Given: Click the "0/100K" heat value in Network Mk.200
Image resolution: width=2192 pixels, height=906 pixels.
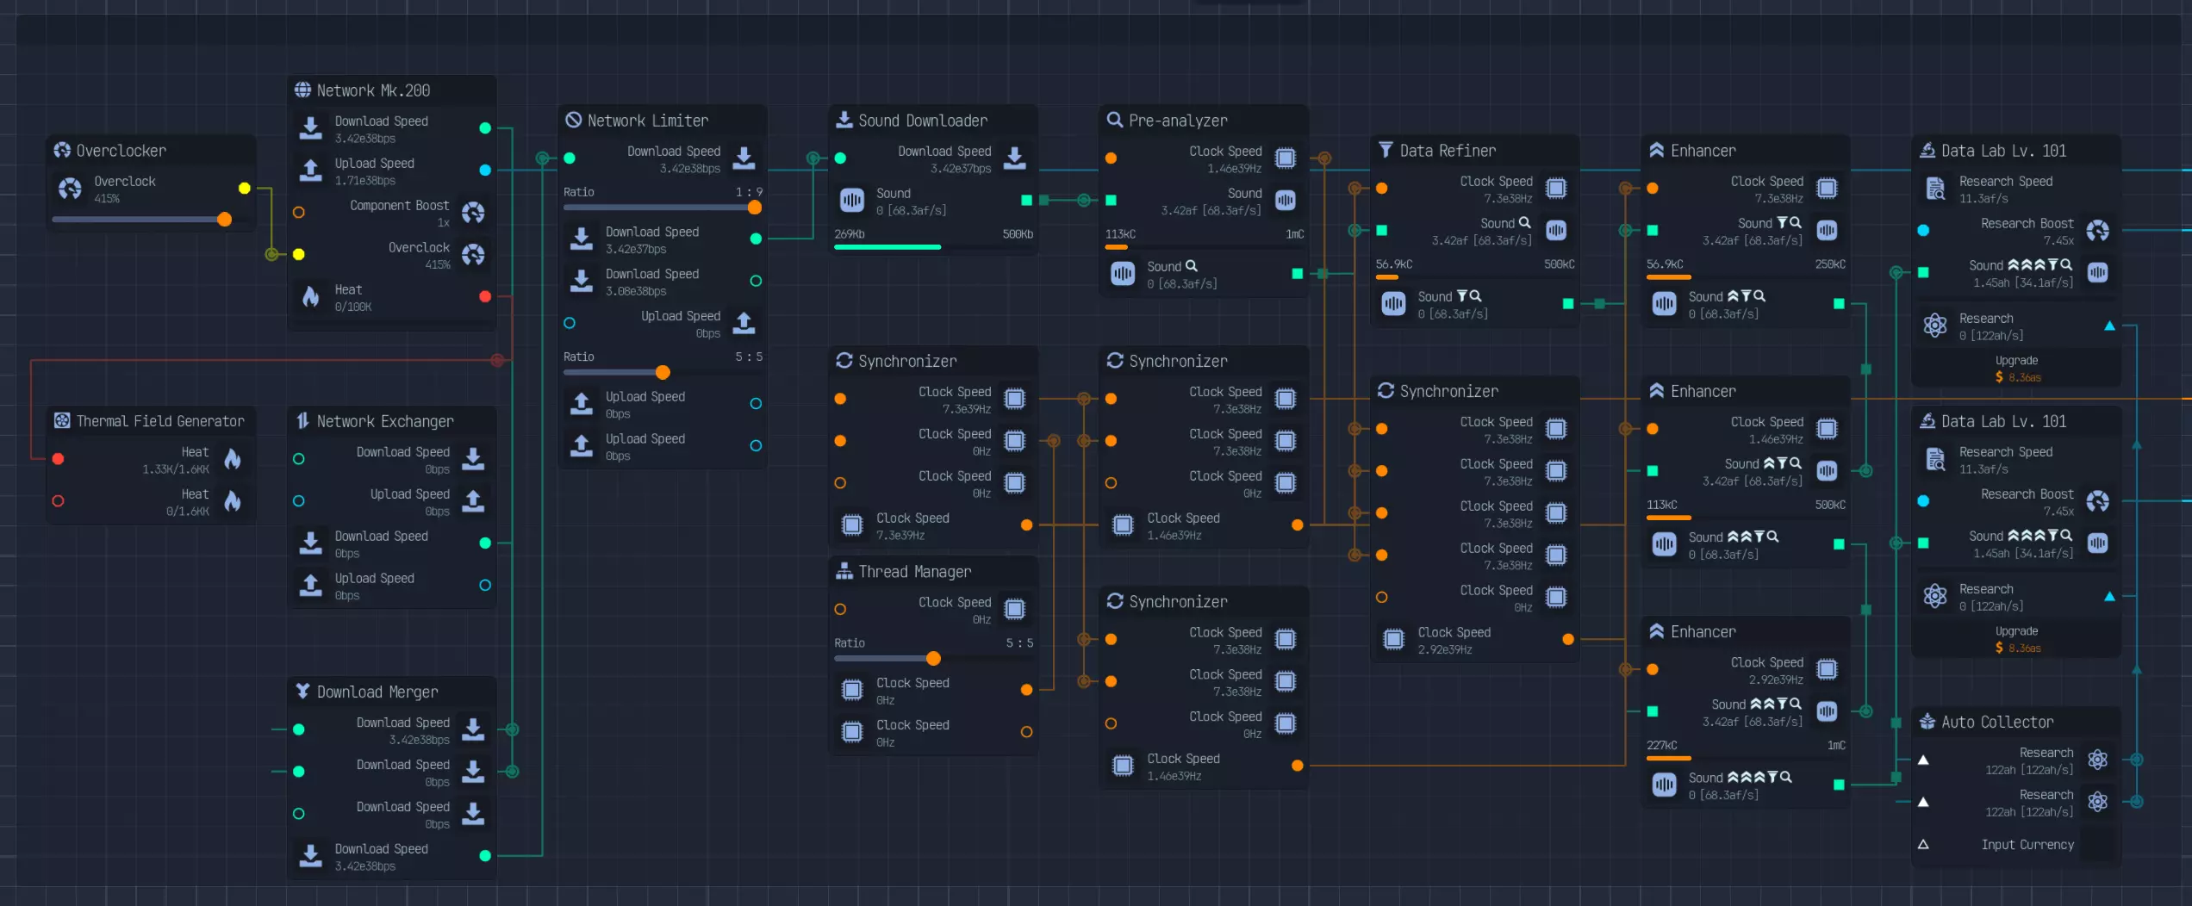Looking at the screenshot, I should pyautogui.click(x=353, y=307).
